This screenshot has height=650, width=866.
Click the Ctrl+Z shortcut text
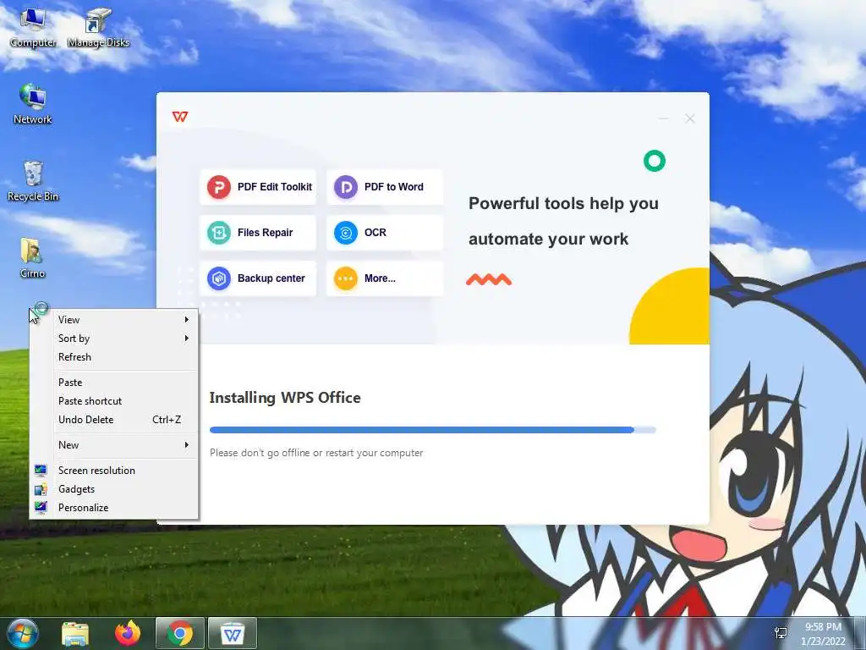point(167,420)
